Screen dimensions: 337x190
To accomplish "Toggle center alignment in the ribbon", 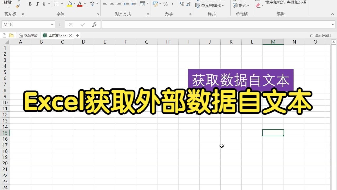I will 112,4.
